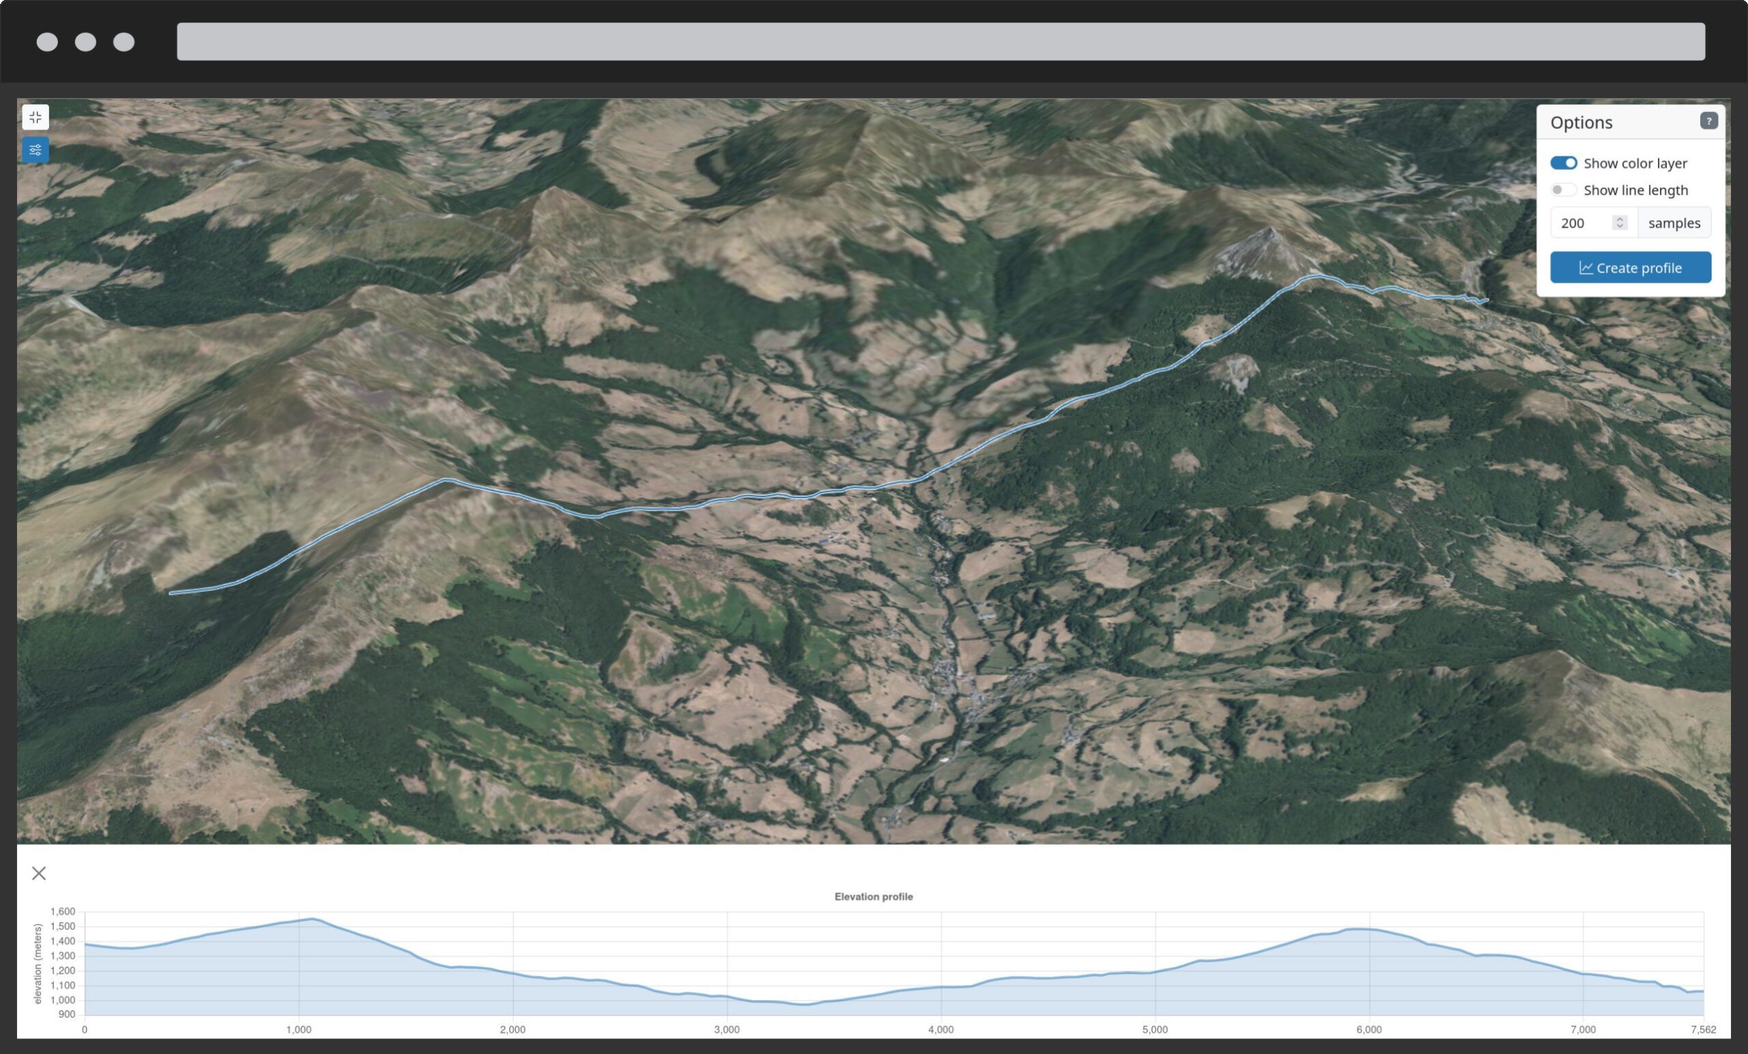Click the Show color layer toggle knob
1748x1054 pixels.
(x=1573, y=163)
